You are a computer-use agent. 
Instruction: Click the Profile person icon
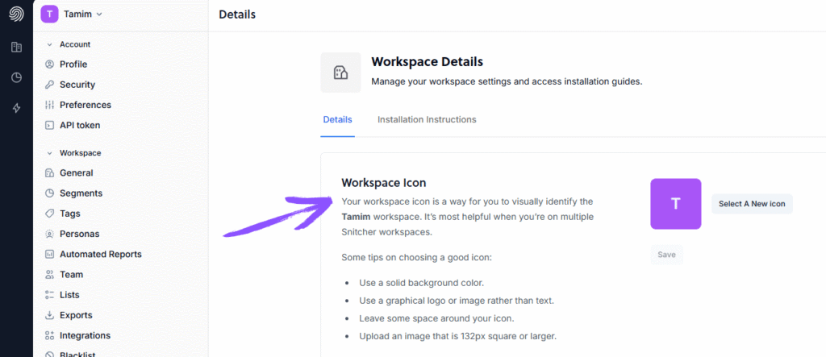coord(49,64)
